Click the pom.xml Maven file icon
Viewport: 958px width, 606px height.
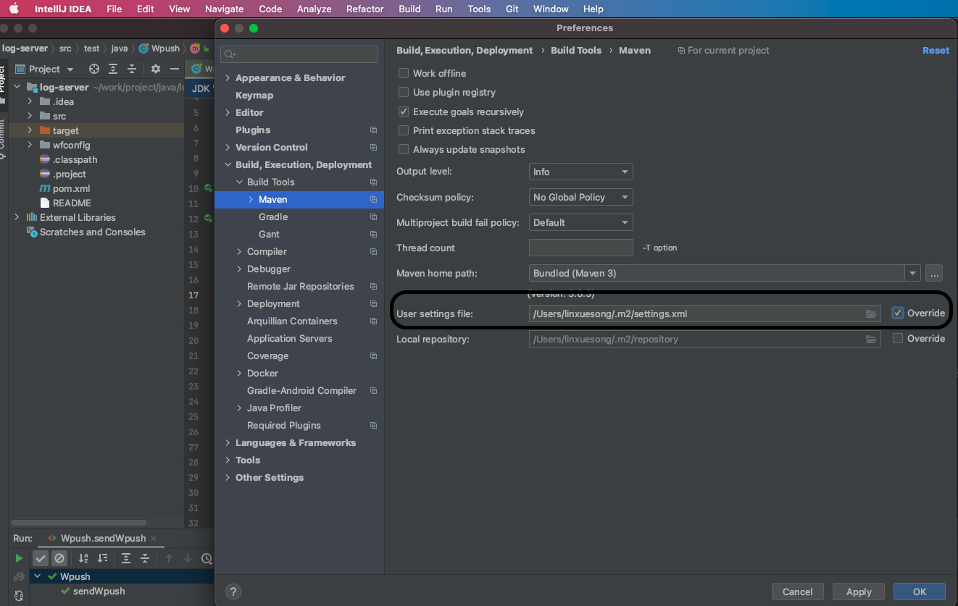[46, 188]
